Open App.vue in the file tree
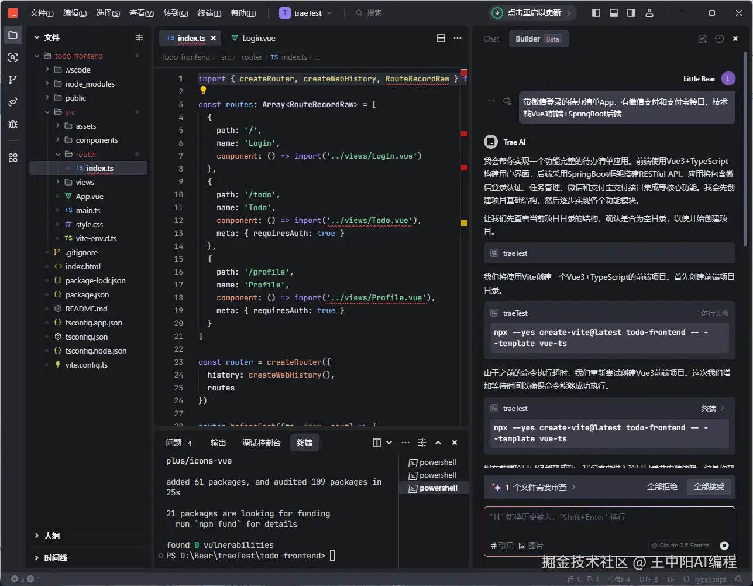Image resolution: width=753 pixels, height=586 pixels. (x=90, y=196)
